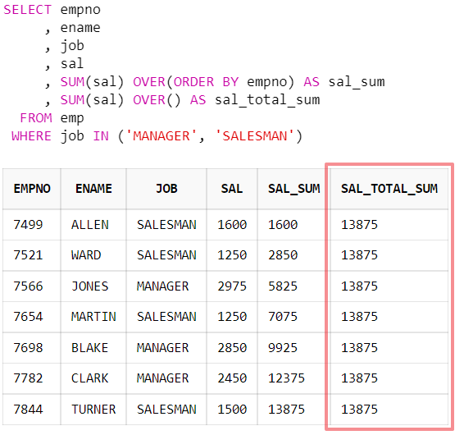Click the ENAME column header
The height and width of the screenshot is (435, 464).
93,189
